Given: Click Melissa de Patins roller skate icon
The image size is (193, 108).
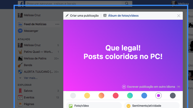Looking at the screenshot, I should point(20,58).
